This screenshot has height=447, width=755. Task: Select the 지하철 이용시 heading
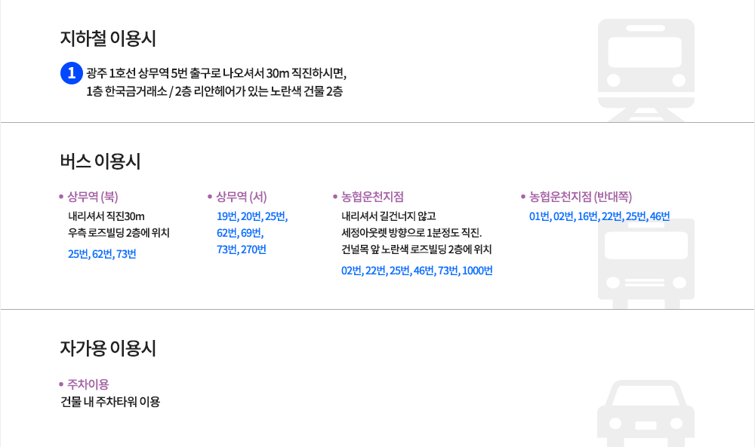(x=108, y=38)
